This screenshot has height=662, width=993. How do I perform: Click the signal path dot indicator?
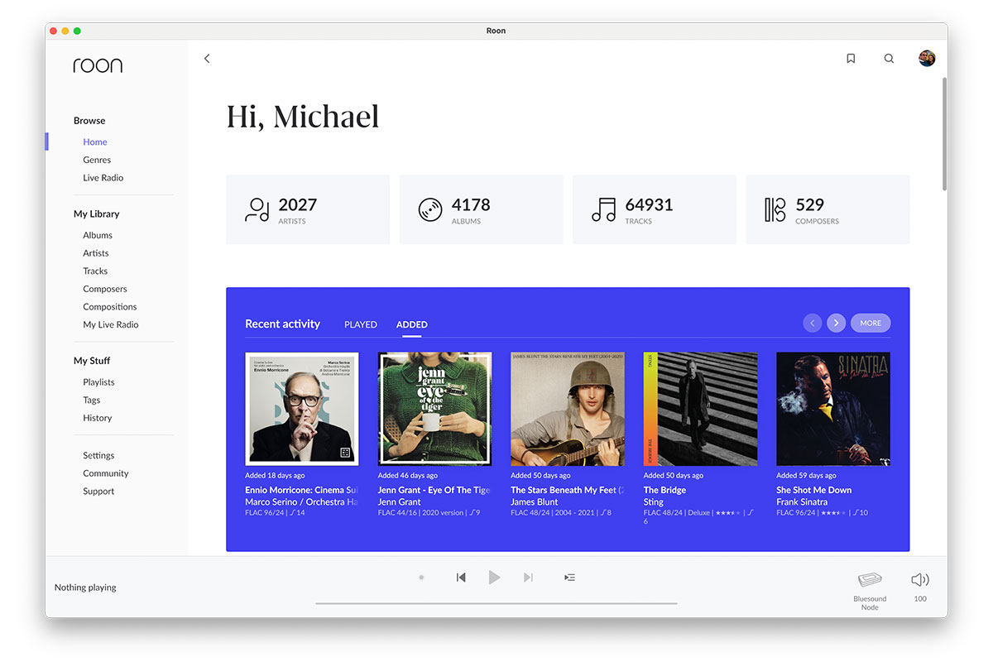(421, 578)
